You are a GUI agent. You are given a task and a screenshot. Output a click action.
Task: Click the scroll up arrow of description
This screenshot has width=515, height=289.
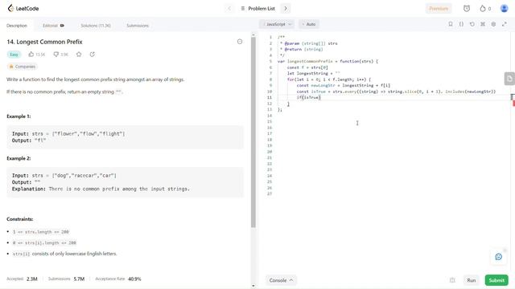tap(253, 34)
